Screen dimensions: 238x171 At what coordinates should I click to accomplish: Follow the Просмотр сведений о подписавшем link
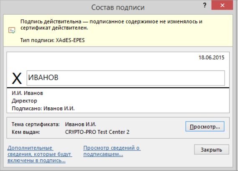coord(112,151)
